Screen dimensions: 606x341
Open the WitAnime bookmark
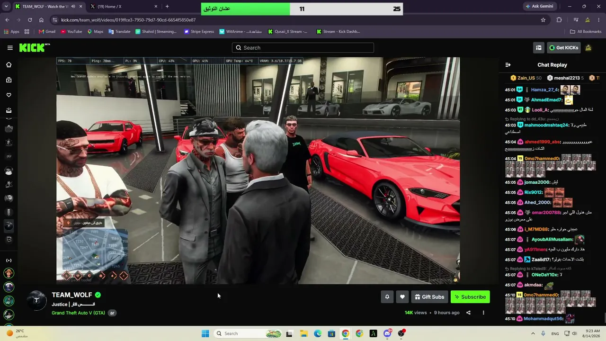click(241, 32)
